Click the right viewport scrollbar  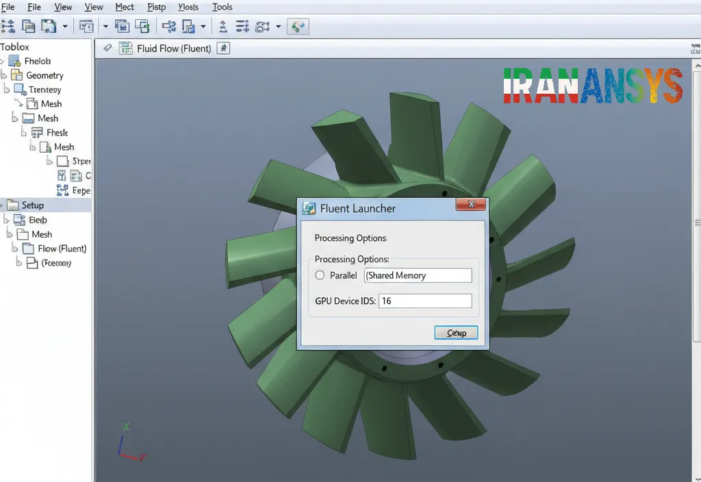tap(696, 205)
